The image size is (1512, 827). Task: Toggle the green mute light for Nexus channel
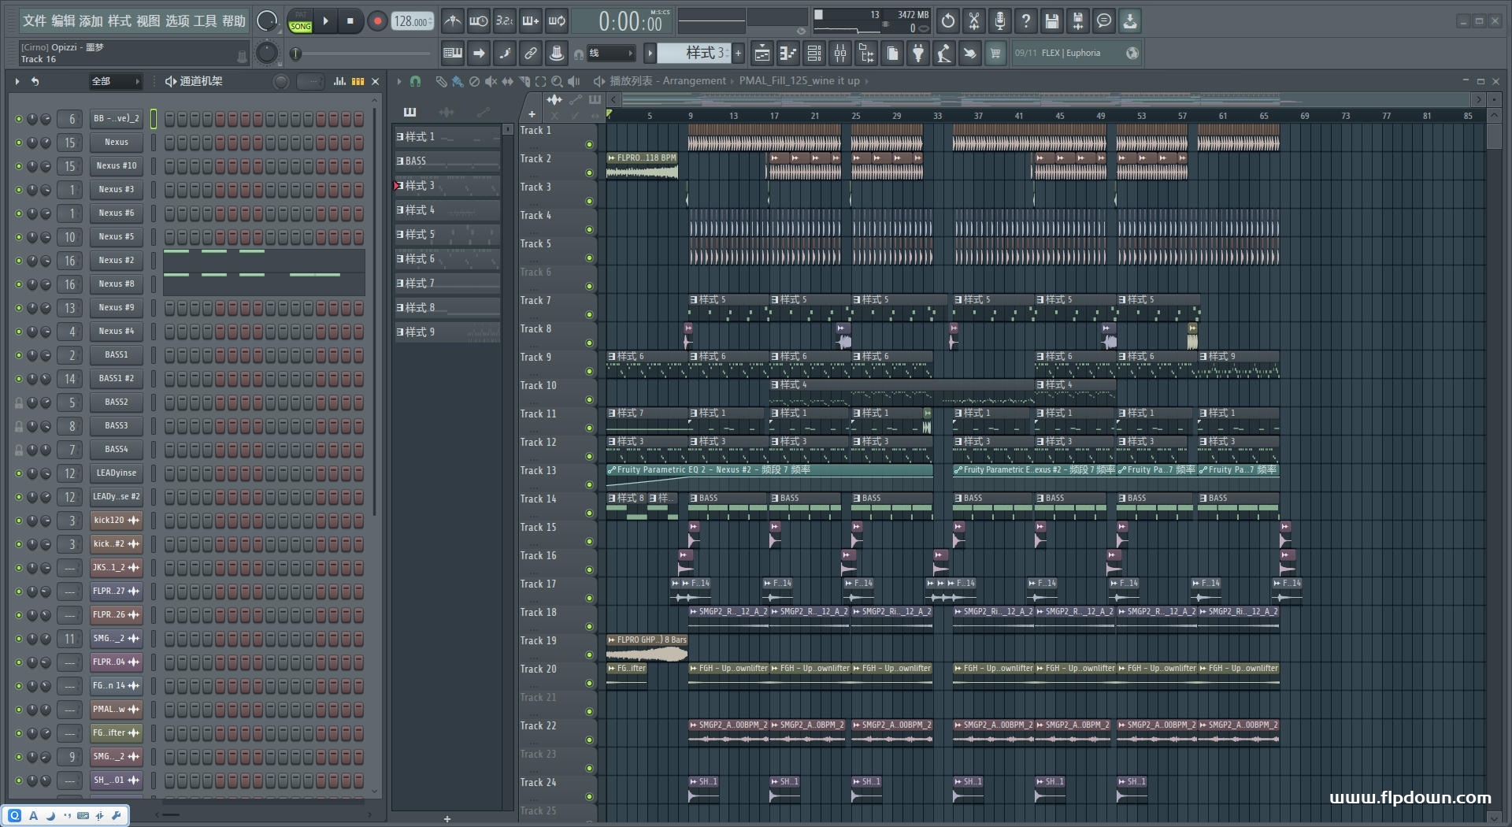[19, 143]
